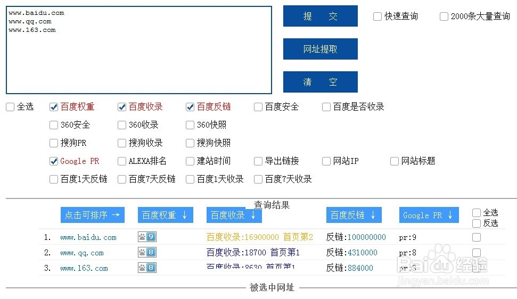
Task: Check the 搜狗快照 option
Action: point(190,143)
